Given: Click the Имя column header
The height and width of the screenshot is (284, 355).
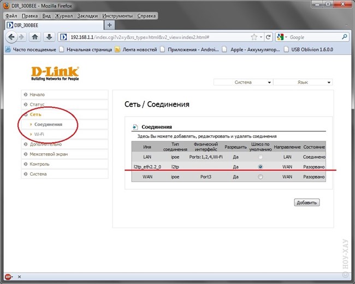Looking at the screenshot, I should 147,147.
